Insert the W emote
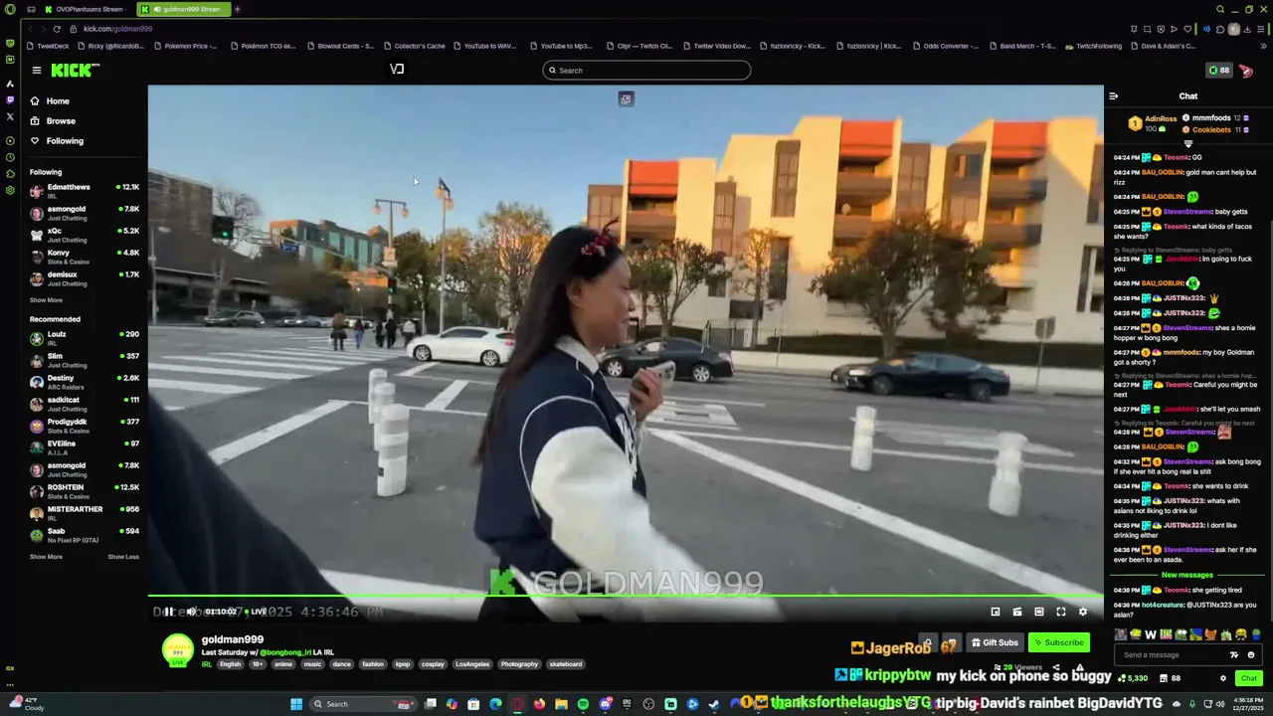This screenshot has height=716, width=1273. click(x=1151, y=634)
